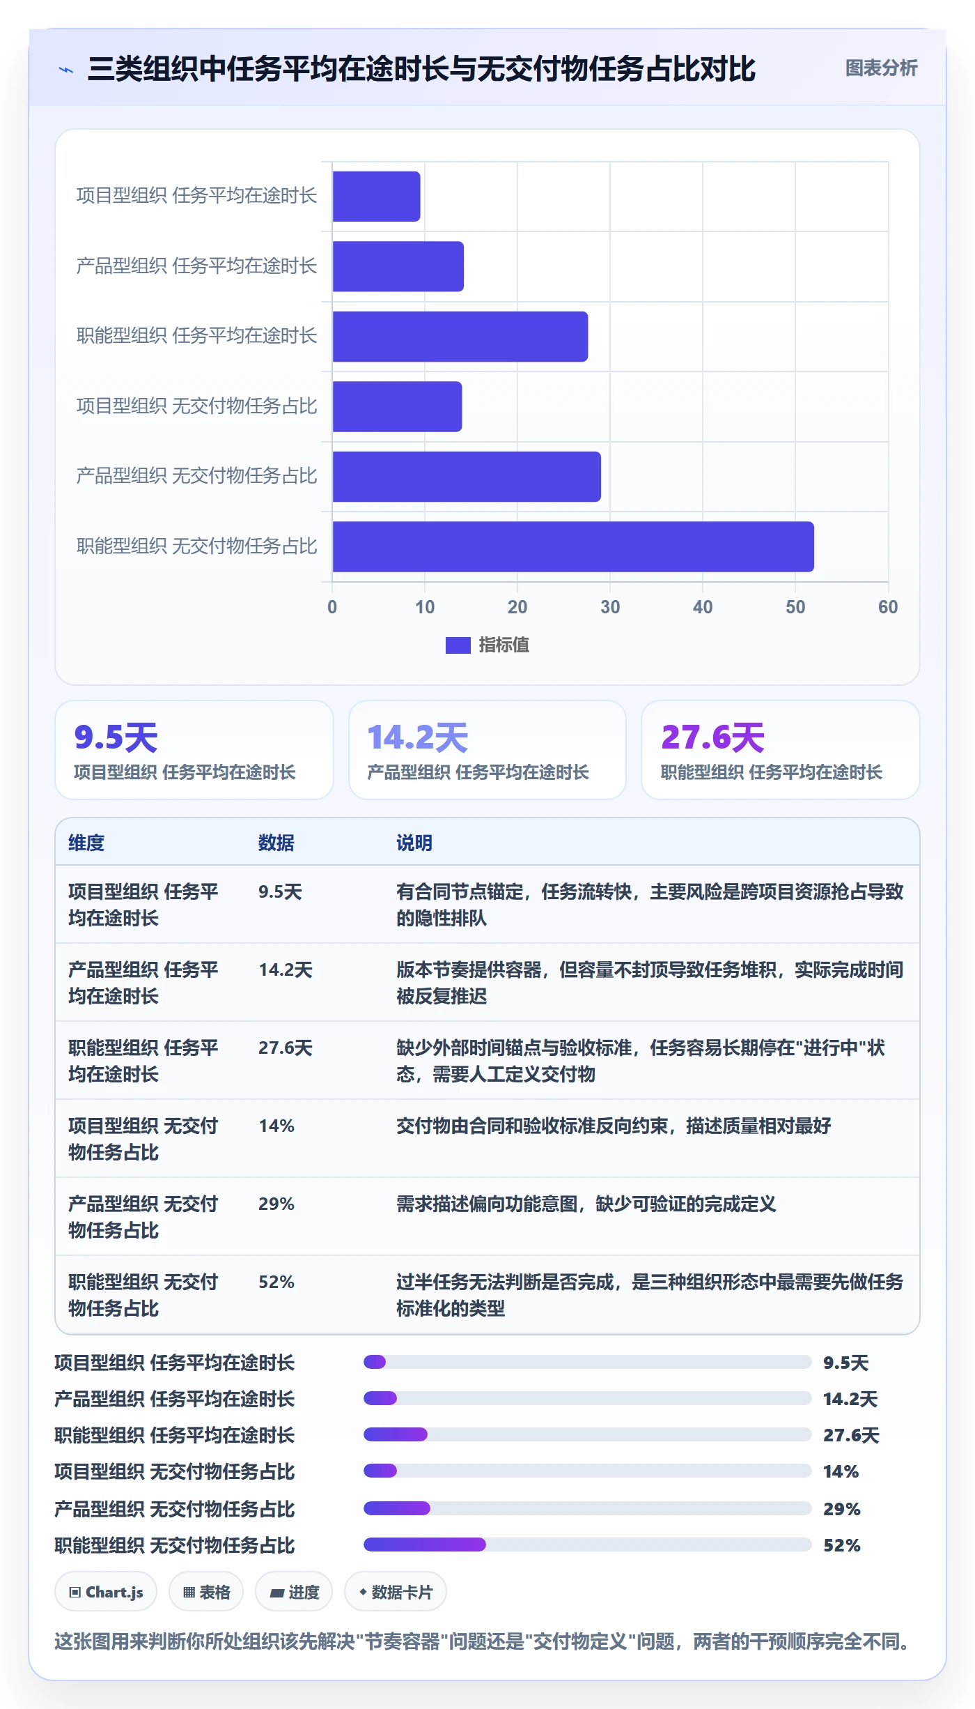Image resolution: width=975 pixels, height=1709 pixels.
Task: Click the table description starting with 版本节奏提供容器
Action: [650, 983]
